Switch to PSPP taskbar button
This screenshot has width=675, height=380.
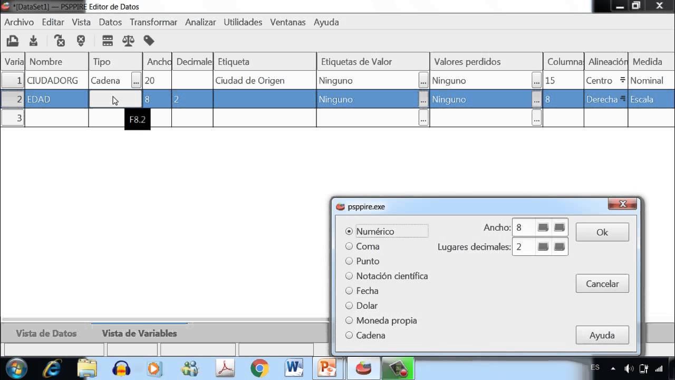point(363,368)
